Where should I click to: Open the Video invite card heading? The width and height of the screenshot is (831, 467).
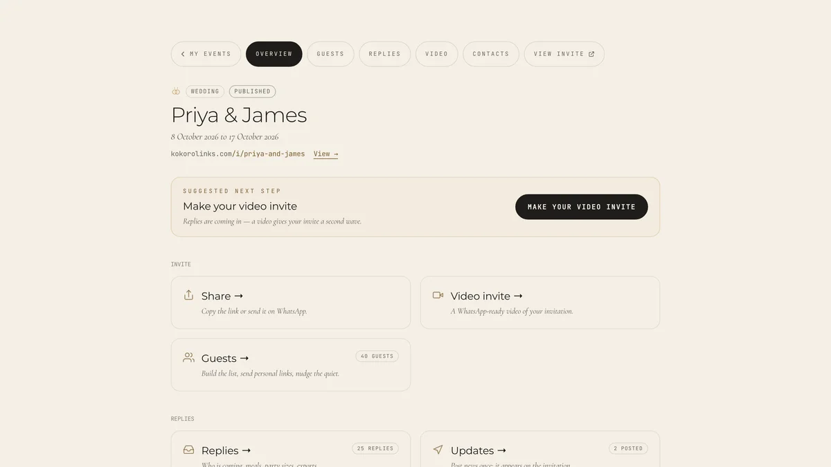(x=486, y=296)
